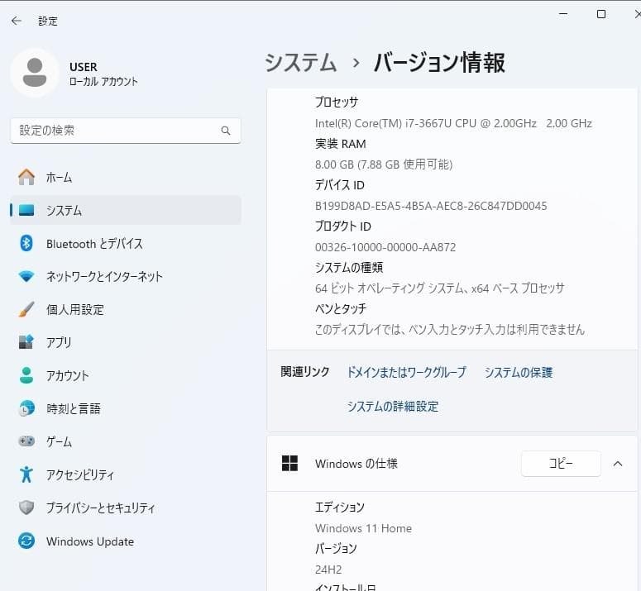Click in the 設定の検索 search field
The image size is (641, 591).
[126, 131]
